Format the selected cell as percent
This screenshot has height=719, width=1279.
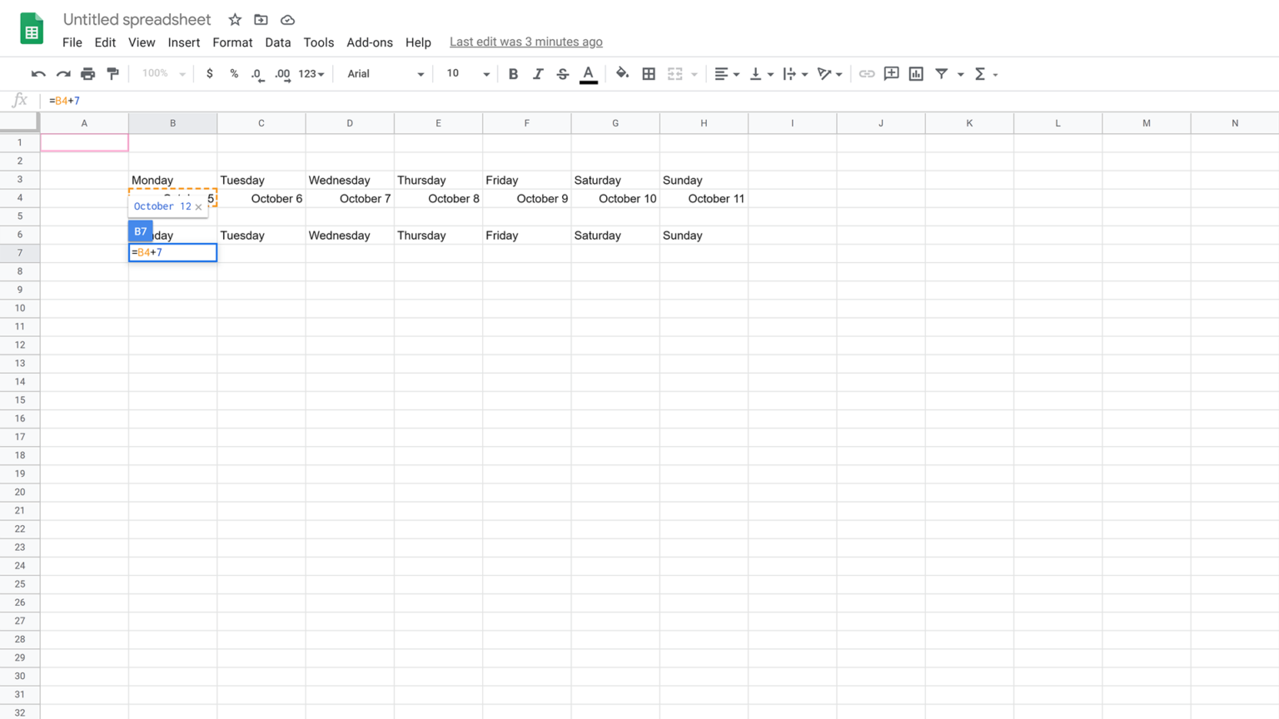[x=234, y=73]
